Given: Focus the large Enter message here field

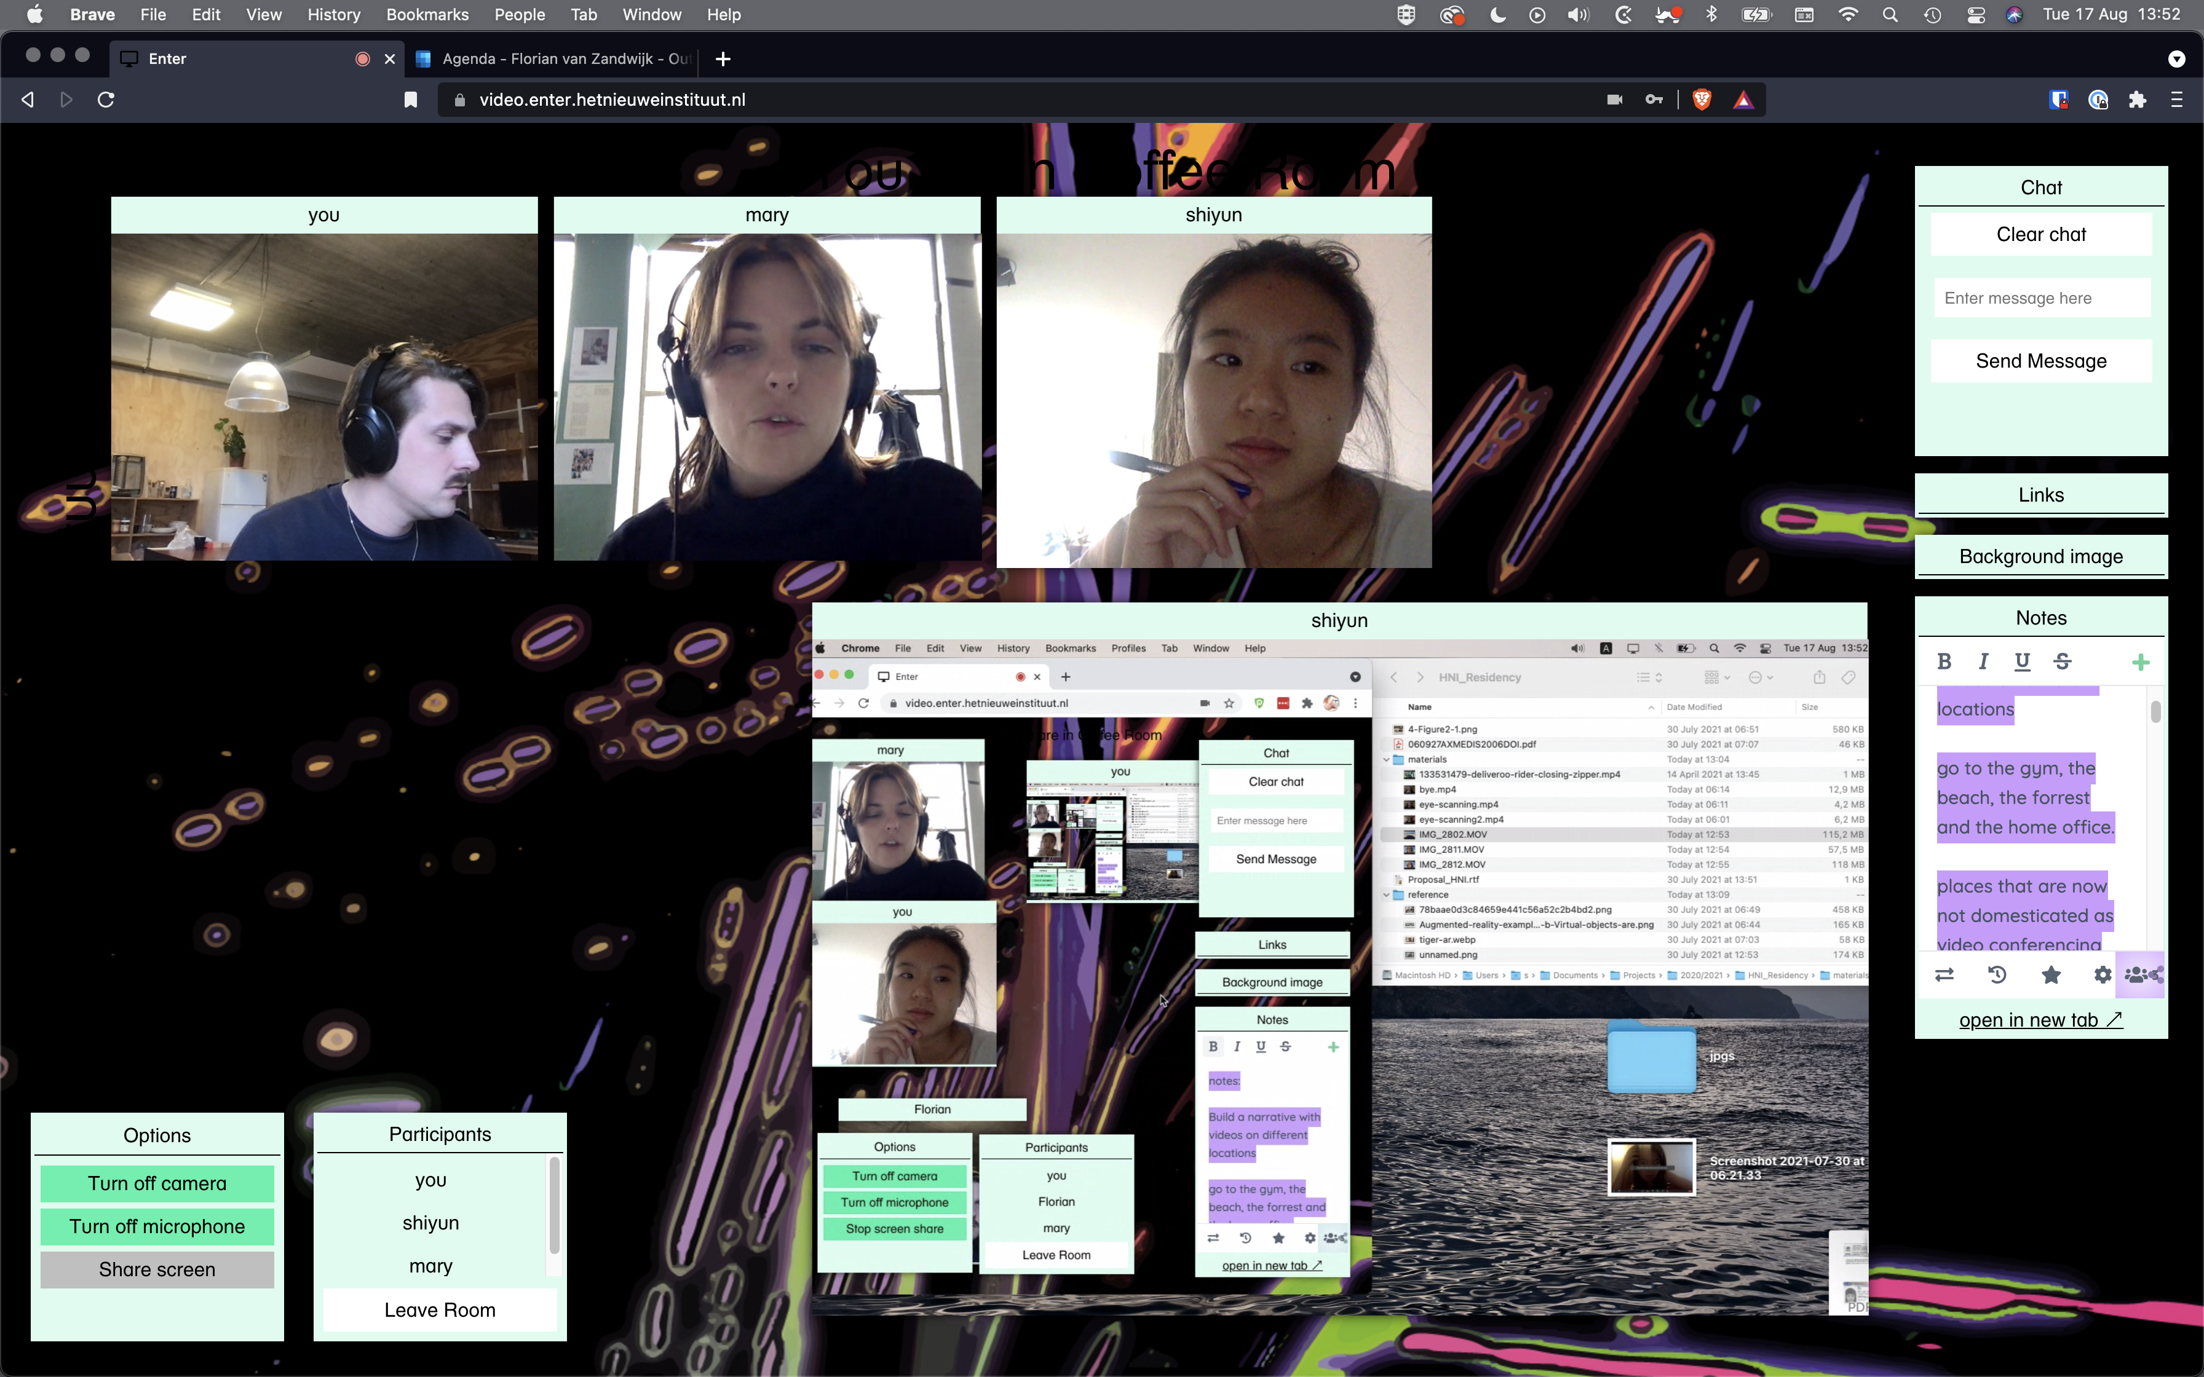Looking at the screenshot, I should (x=2042, y=298).
